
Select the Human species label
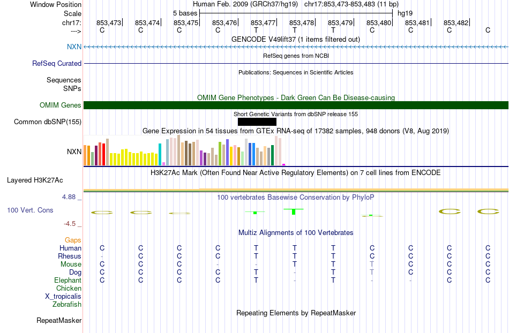pos(70,248)
